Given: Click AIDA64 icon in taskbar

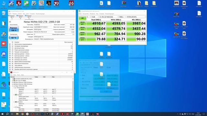Looking at the screenshot, I should pyautogui.click(x=67, y=114).
